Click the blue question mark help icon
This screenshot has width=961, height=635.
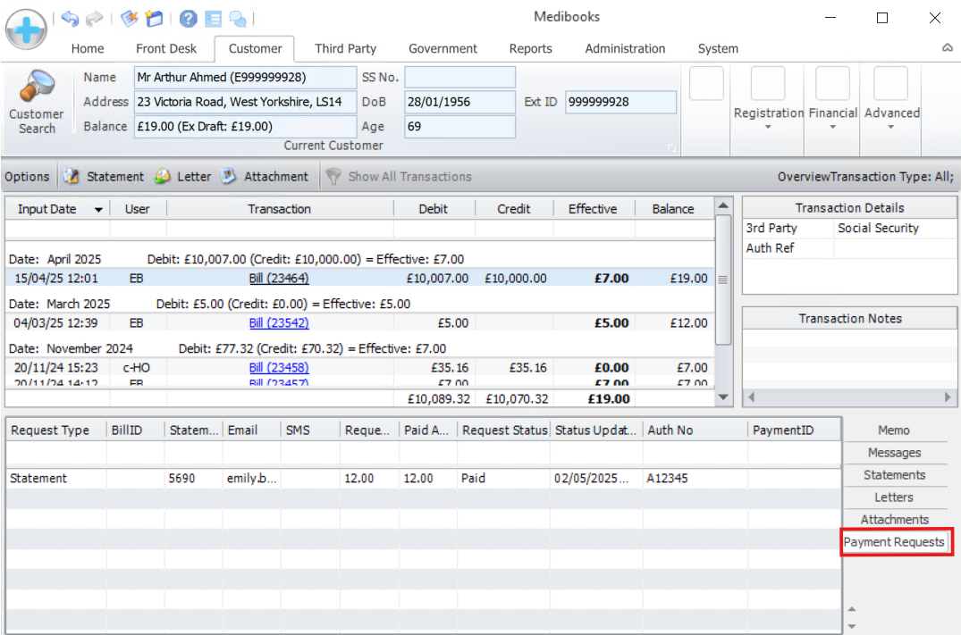(x=188, y=18)
